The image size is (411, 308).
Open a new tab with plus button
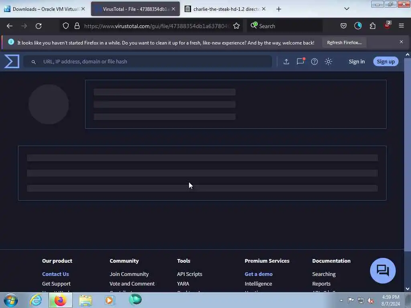(x=279, y=9)
